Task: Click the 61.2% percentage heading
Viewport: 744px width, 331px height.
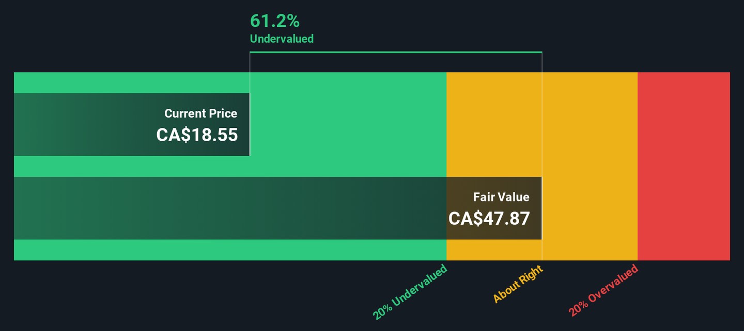Action: pos(274,21)
